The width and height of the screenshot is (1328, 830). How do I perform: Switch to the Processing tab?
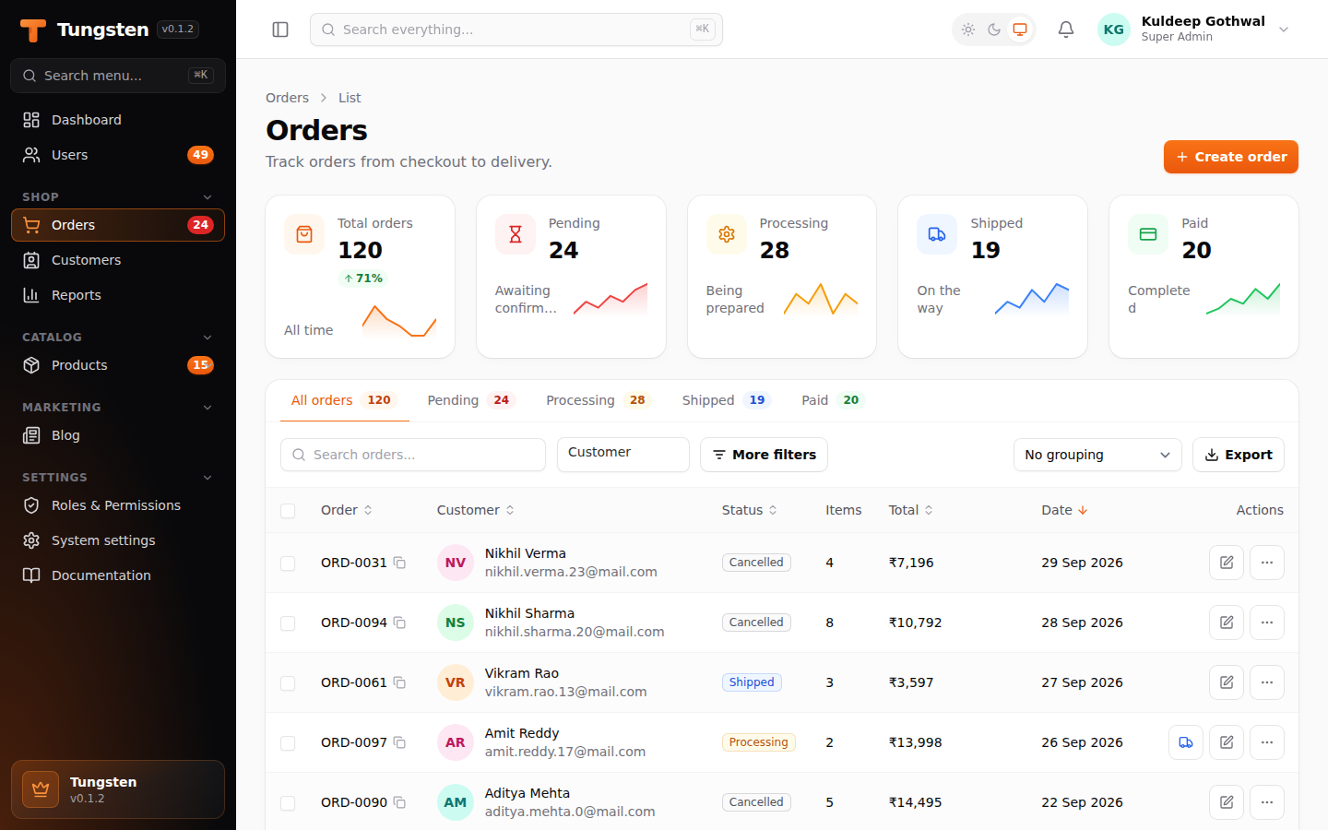click(599, 400)
